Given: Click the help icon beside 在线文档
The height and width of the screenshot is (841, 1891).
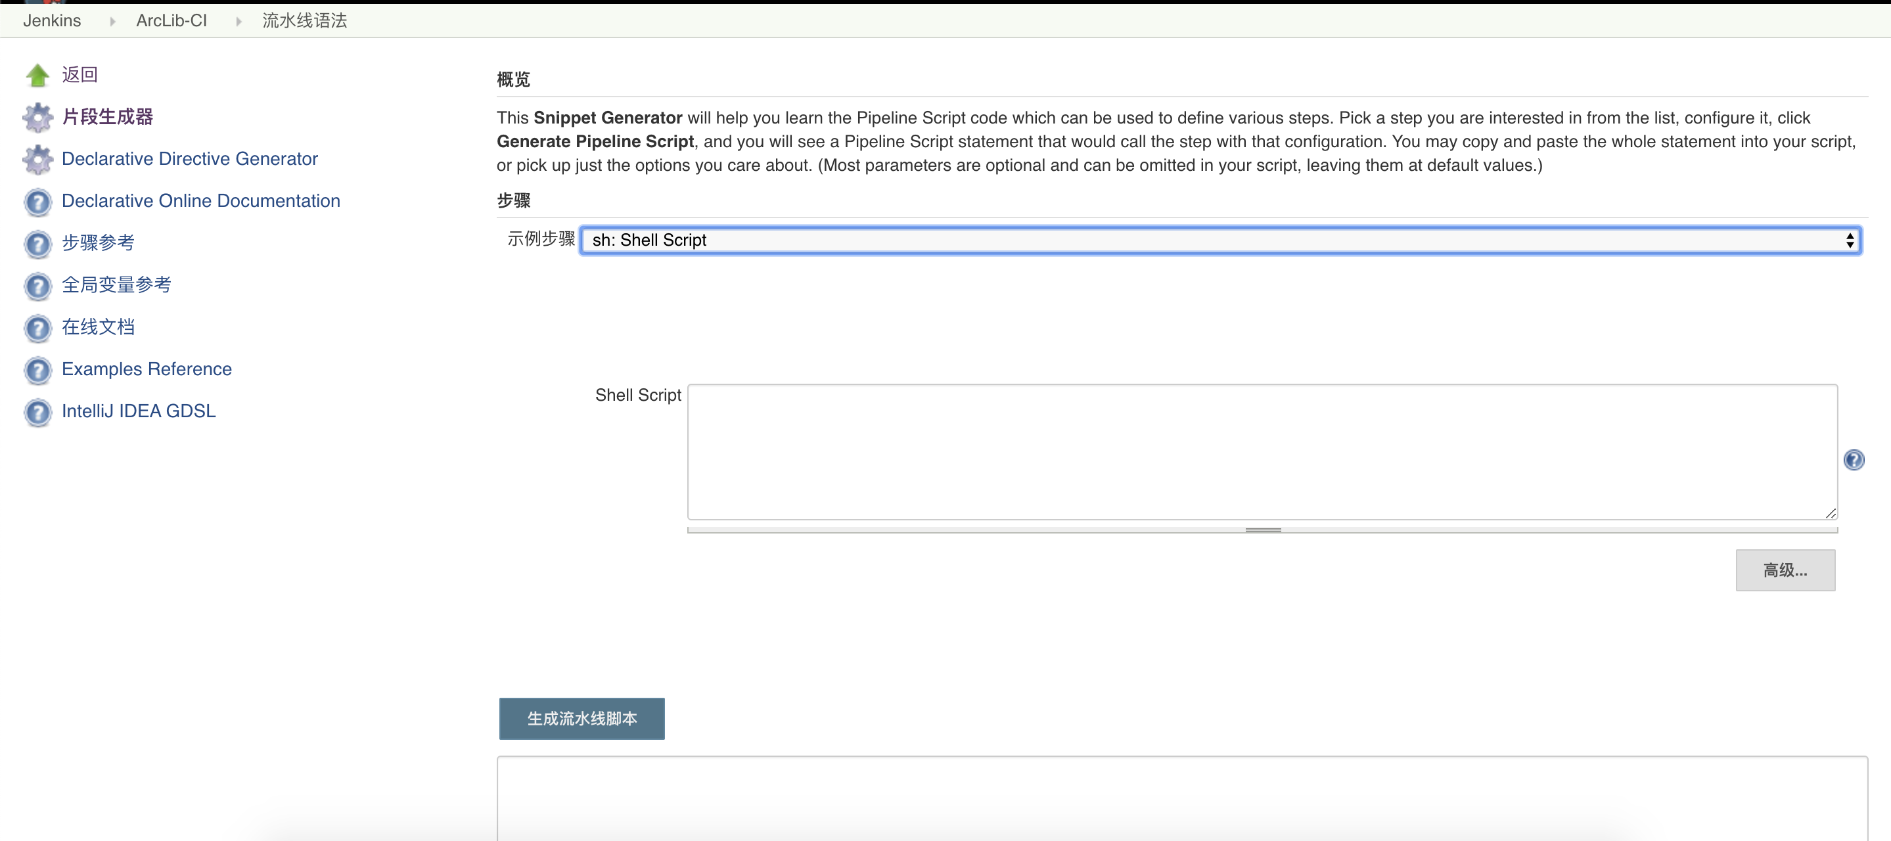Looking at the screenshot, I should pos(37,328).
